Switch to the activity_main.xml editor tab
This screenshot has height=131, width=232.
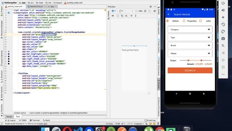pos(15,7)
